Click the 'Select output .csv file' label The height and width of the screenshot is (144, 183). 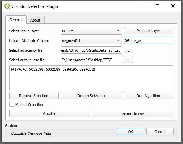point(27,60)
